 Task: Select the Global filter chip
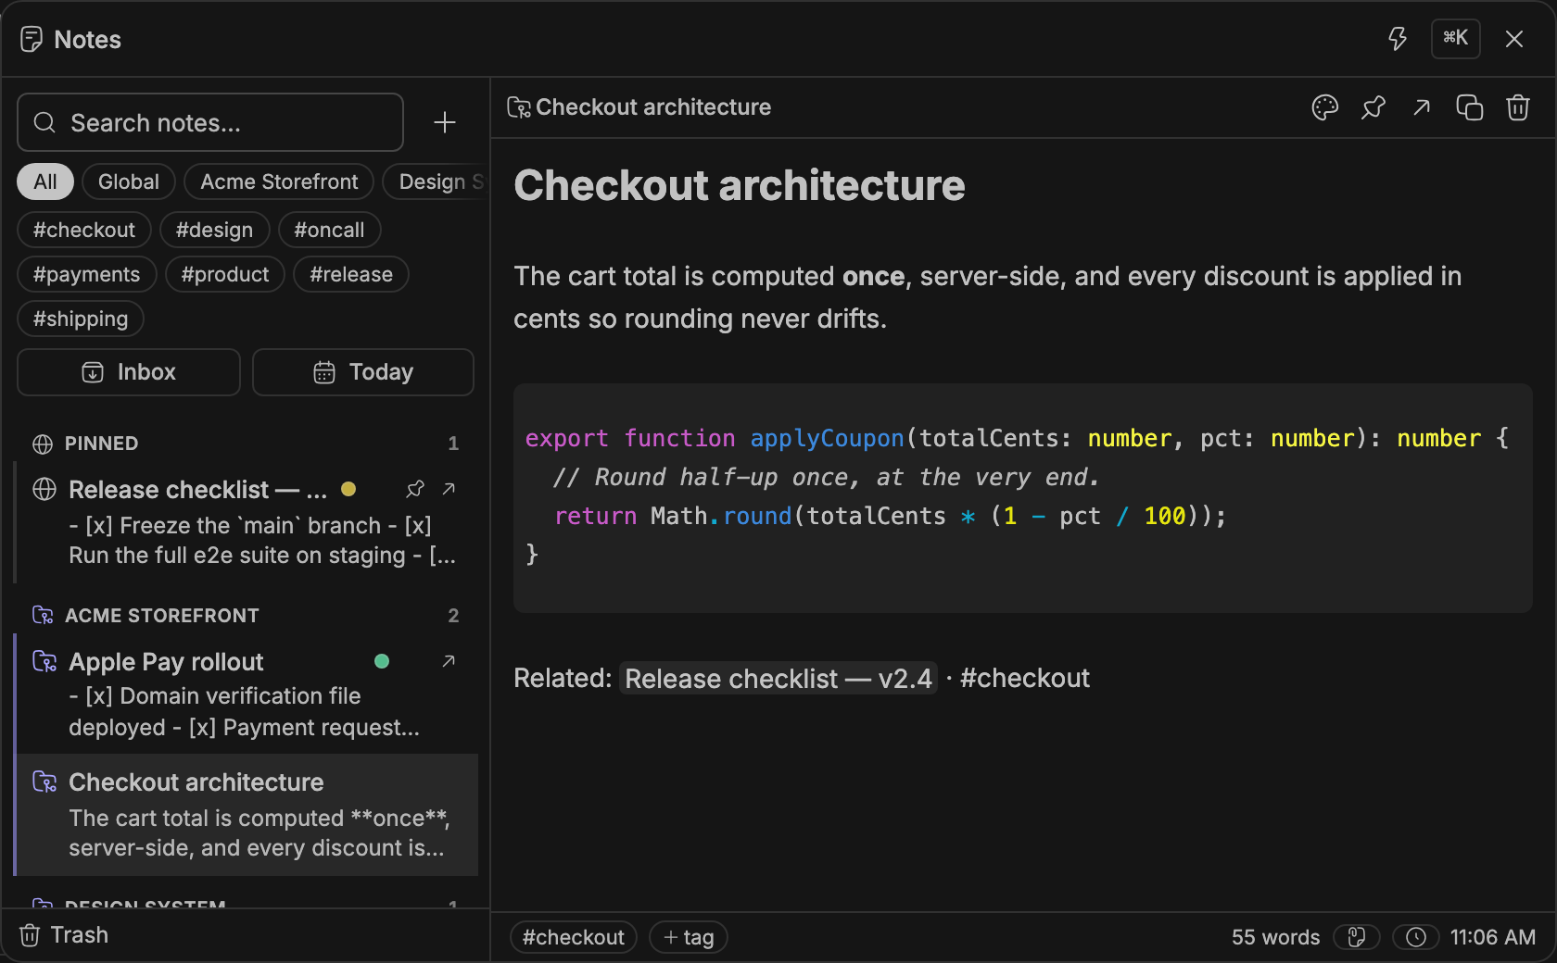pos(129,181)
